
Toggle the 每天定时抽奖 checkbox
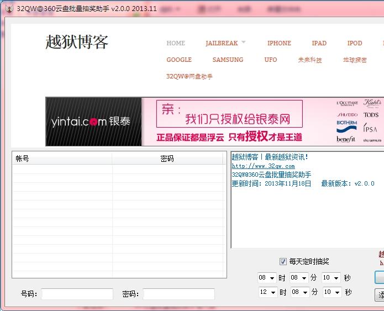pos(283,261)
